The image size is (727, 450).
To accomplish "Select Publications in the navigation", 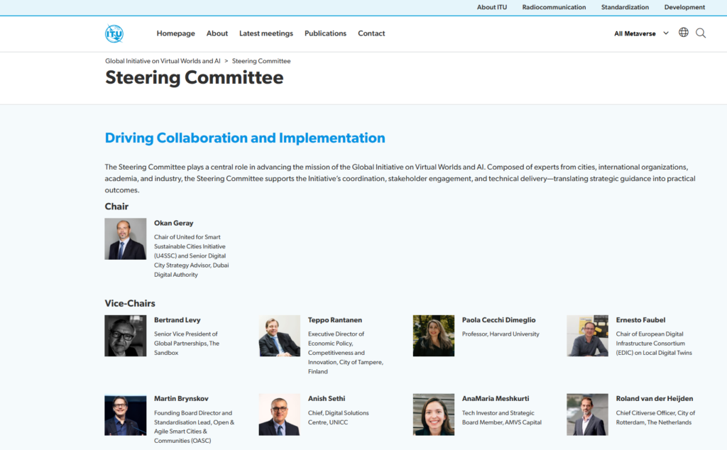I will [325, 33].
